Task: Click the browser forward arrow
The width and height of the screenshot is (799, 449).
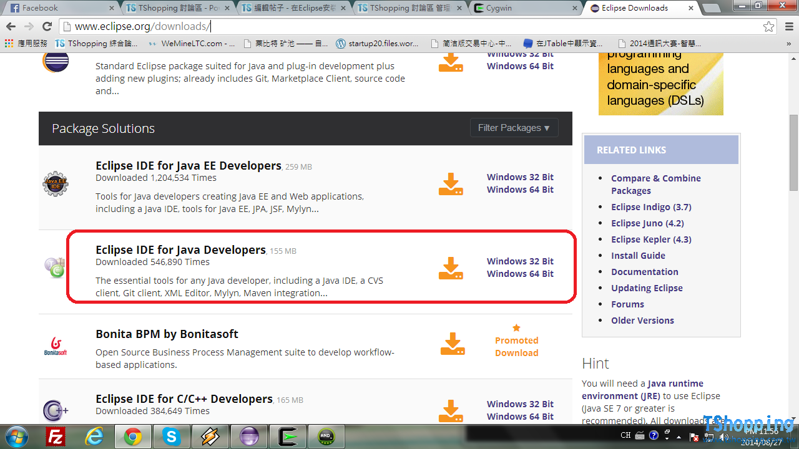Action: coord(29,27)
